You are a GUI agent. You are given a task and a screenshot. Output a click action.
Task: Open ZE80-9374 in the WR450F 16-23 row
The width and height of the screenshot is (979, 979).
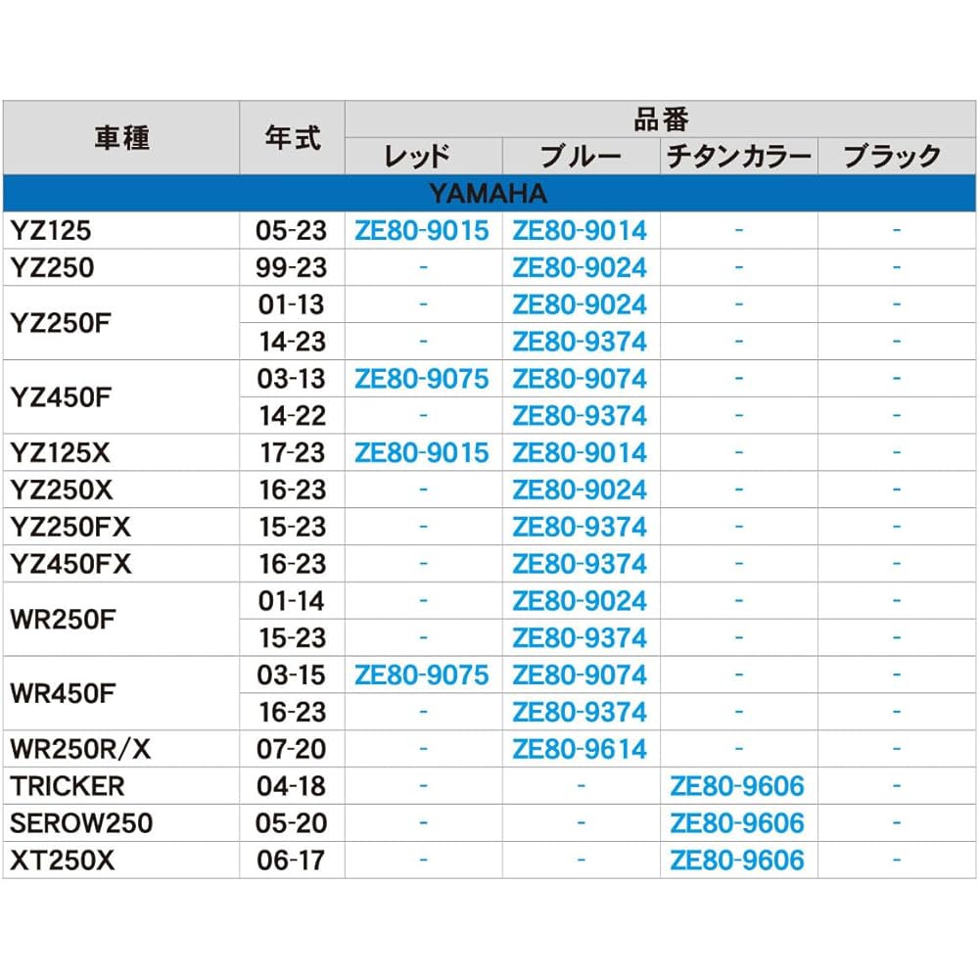[x=580, y=712]
